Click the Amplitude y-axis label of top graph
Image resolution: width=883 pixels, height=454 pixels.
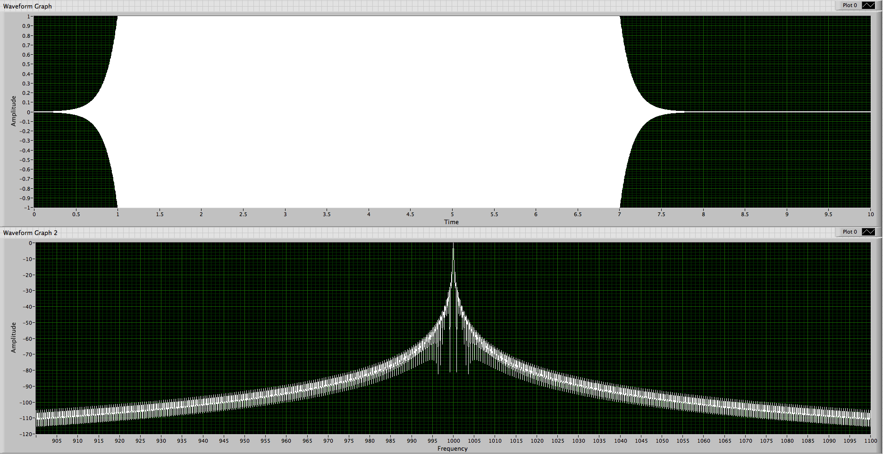(13, 111)
